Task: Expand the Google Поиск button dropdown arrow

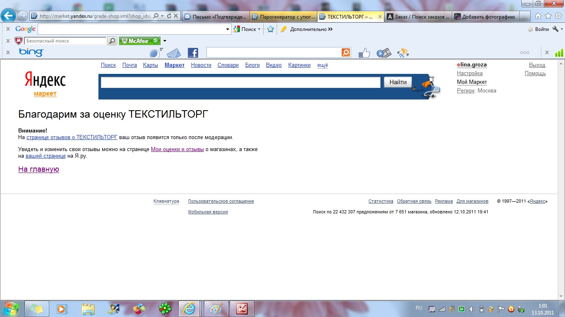Action: (259, 29)
